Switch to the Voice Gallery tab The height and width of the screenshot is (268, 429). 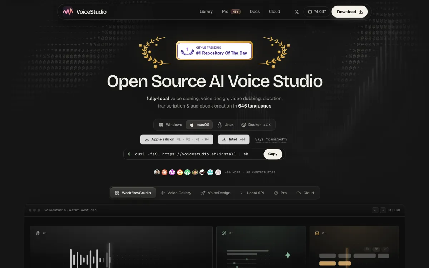176,193
